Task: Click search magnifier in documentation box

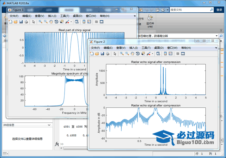Action: 211,10
